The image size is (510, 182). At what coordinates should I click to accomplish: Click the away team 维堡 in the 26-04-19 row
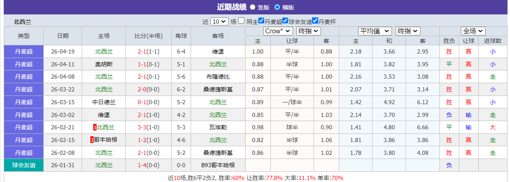pos(218,51)
